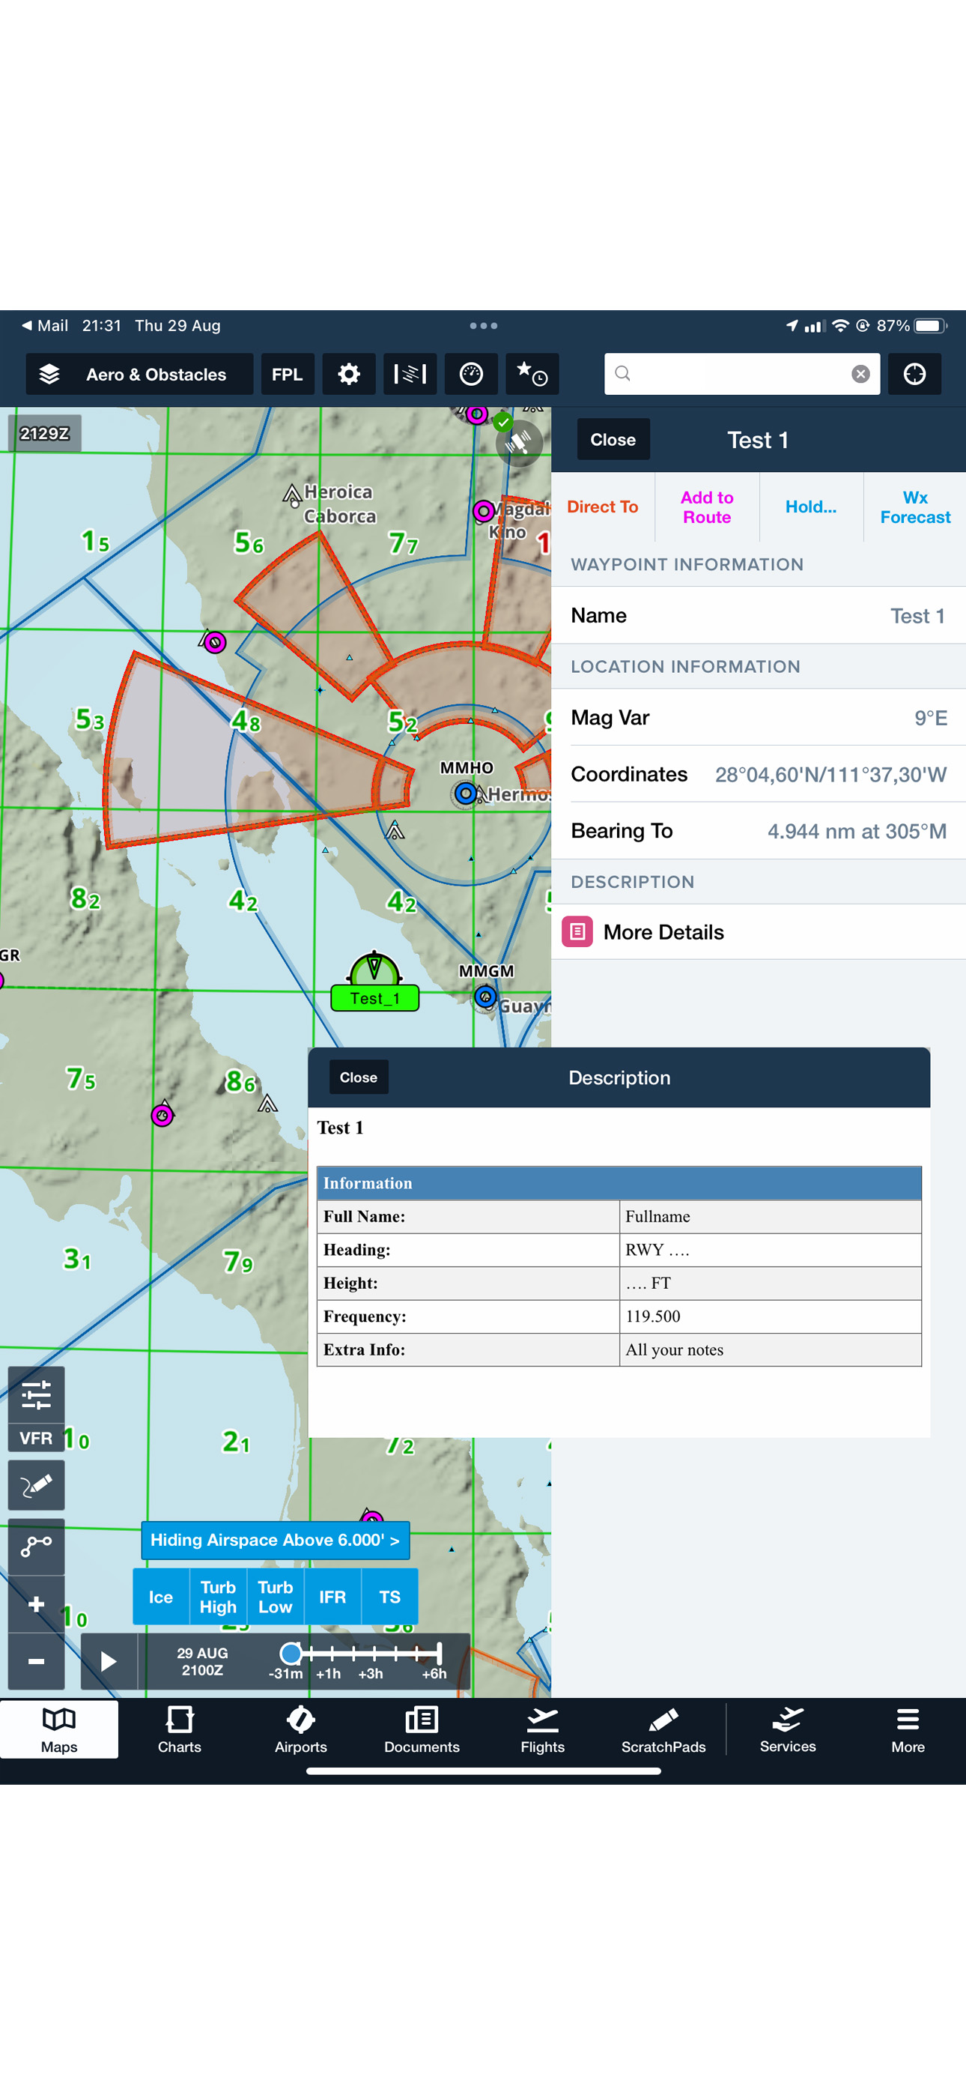
Task: Open Wx Forecast for waypoint
Action: [x=915, y=507]
